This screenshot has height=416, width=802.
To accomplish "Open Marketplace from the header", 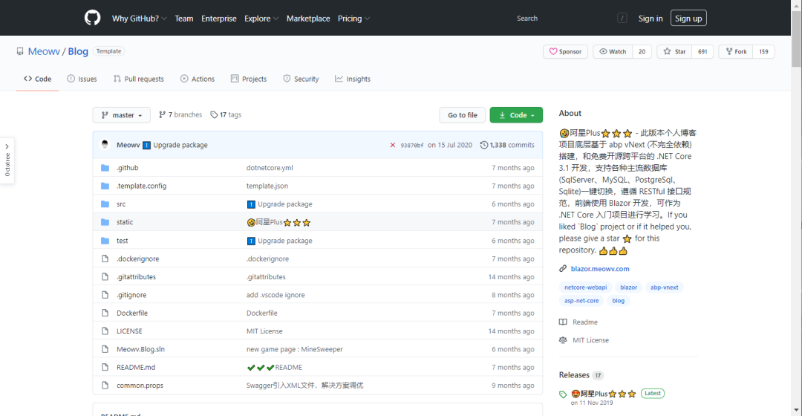I will 308,19.
